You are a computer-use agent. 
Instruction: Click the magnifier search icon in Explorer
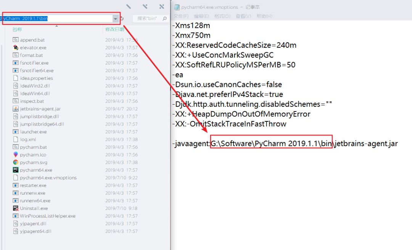click(x=165, y=18)
